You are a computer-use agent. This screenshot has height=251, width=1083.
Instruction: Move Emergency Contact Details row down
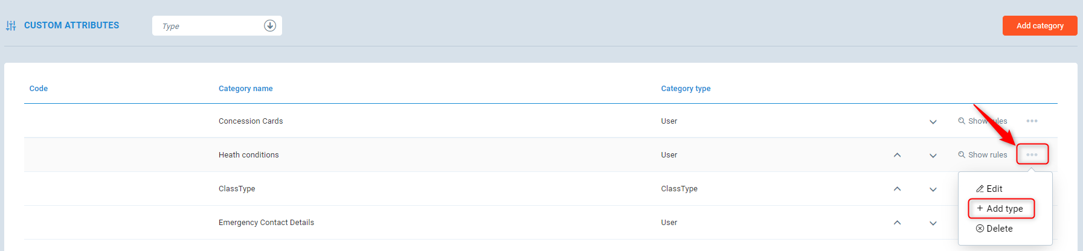pos(933,223)
